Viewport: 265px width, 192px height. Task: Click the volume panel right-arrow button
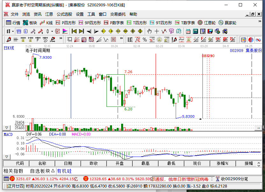258,128
